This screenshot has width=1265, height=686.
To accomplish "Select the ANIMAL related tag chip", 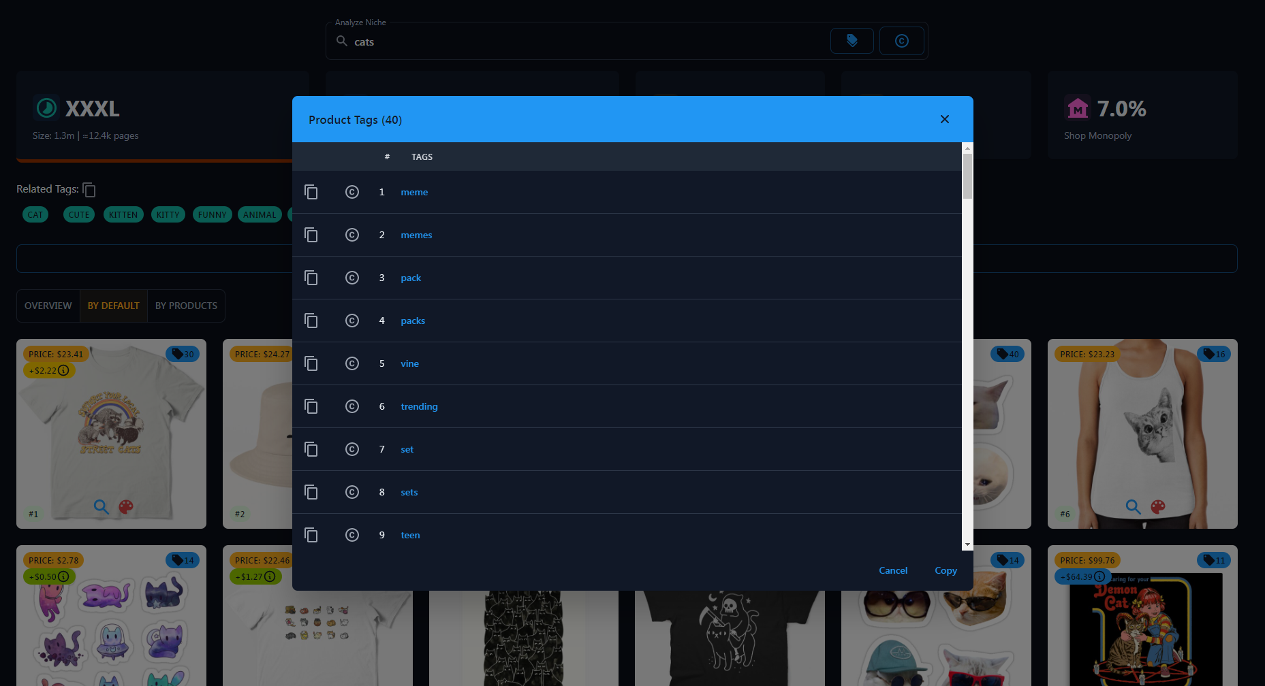I will (x=260, y=214).
